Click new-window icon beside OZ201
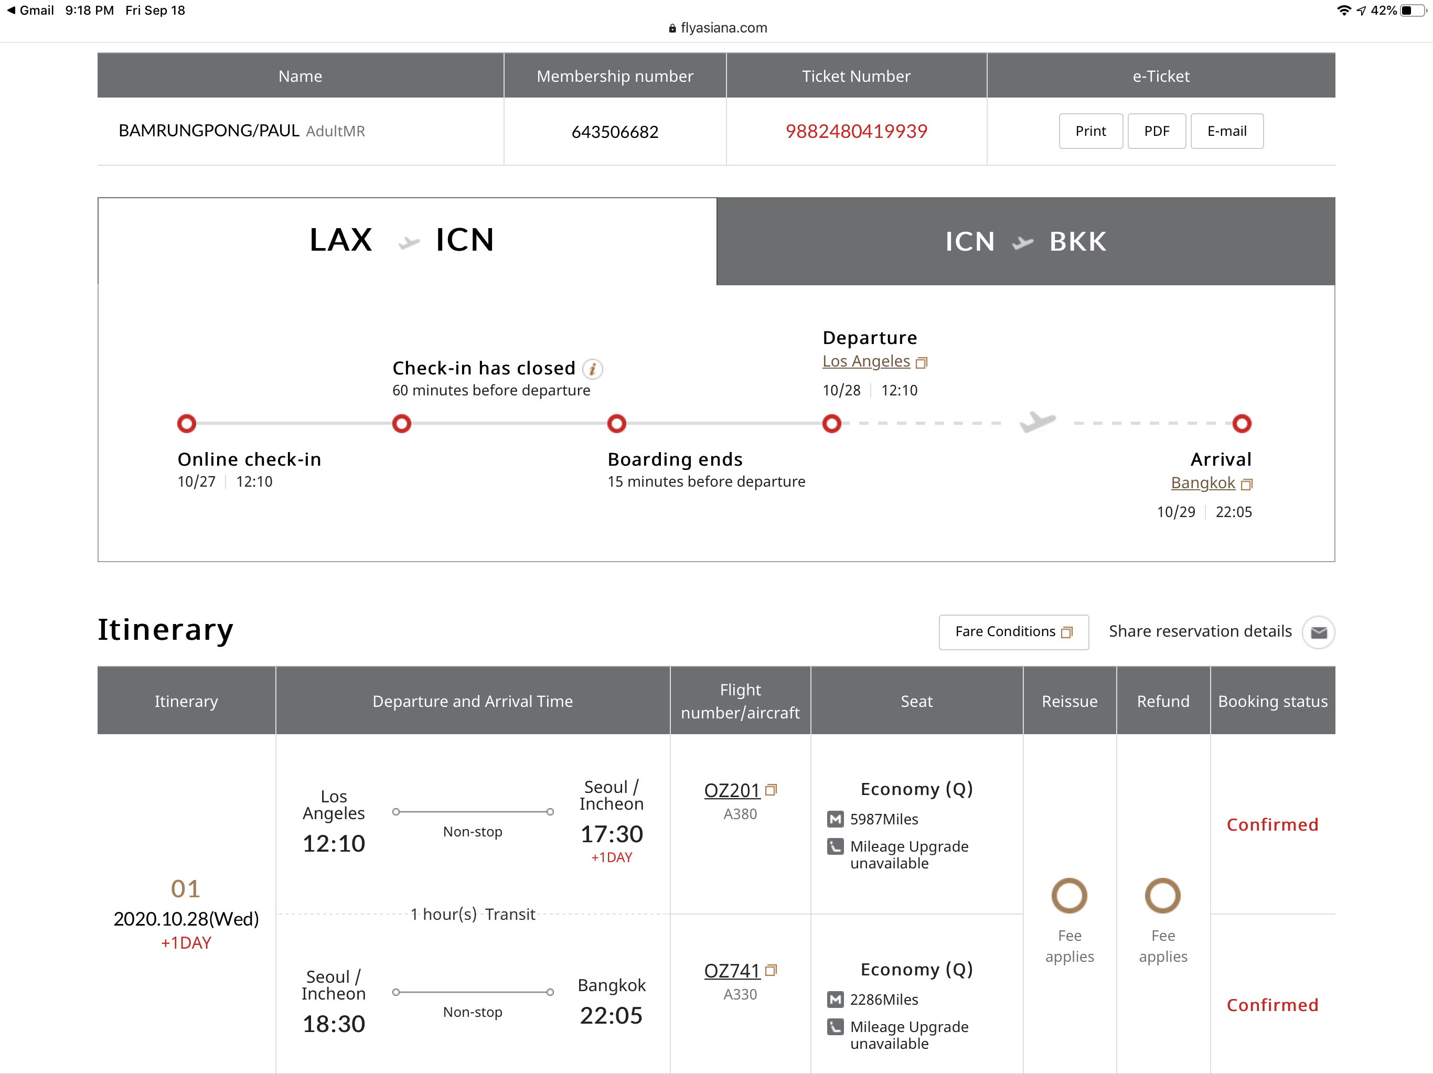Image resolution: width=1433 pixels, height=1074 pixels. 771,790
